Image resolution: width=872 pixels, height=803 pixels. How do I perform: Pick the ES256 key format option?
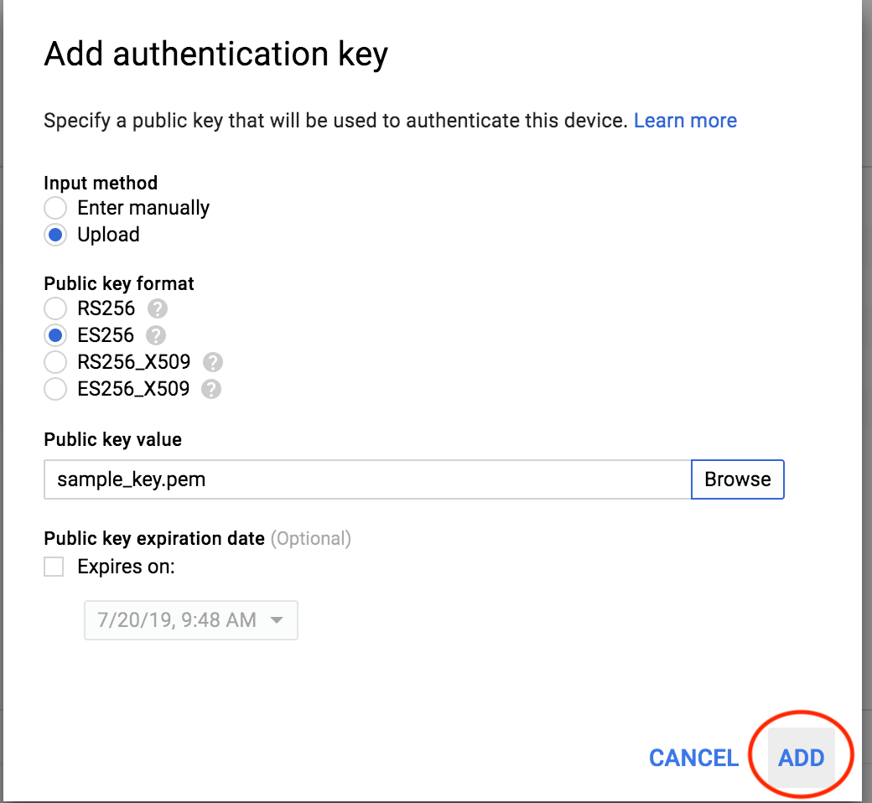pos(55,335)
